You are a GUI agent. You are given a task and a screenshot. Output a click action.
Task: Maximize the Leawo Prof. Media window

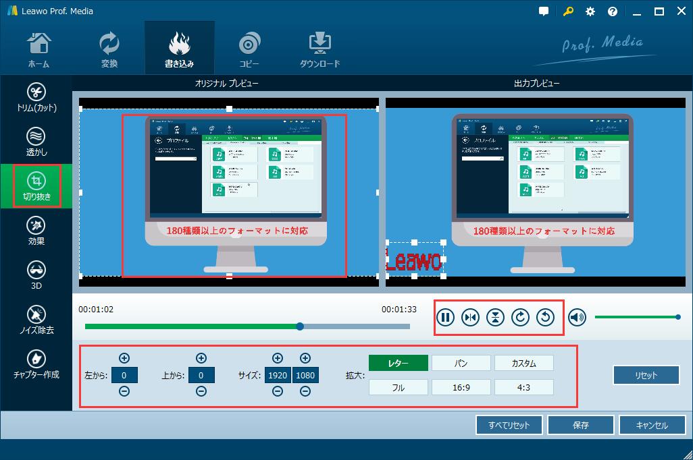click(659, 11)
